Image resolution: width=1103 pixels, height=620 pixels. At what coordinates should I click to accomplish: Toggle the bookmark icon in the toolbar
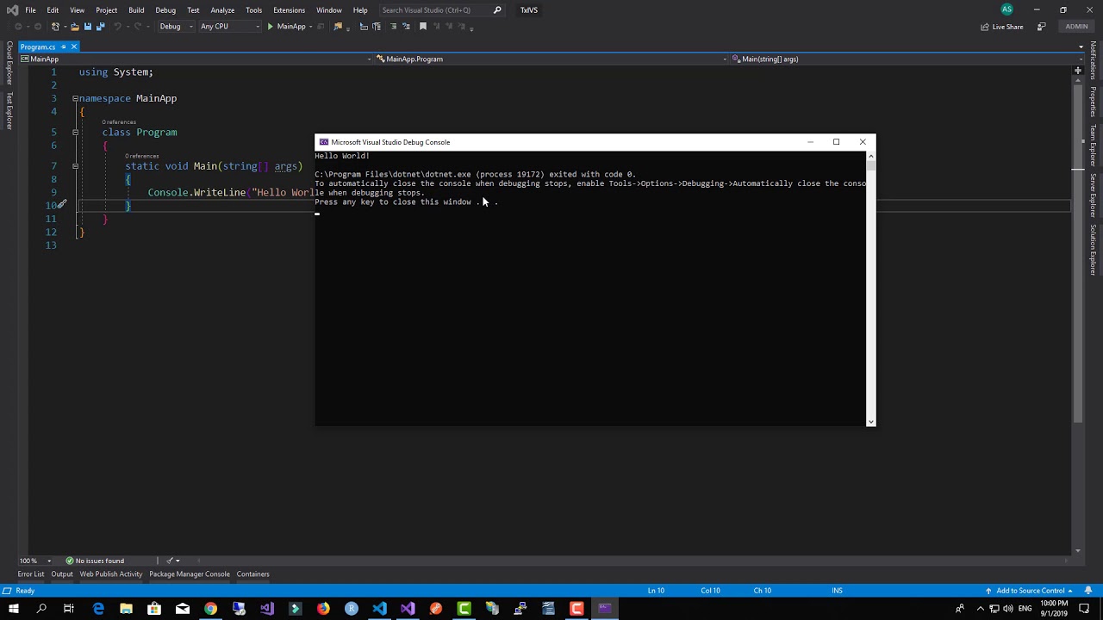coord(423,27)
